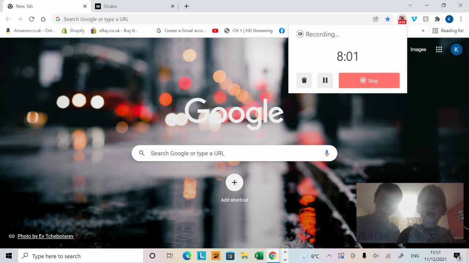Share this page icon in address bar
This screenshot has height=263, width=469.
[376, 19]
